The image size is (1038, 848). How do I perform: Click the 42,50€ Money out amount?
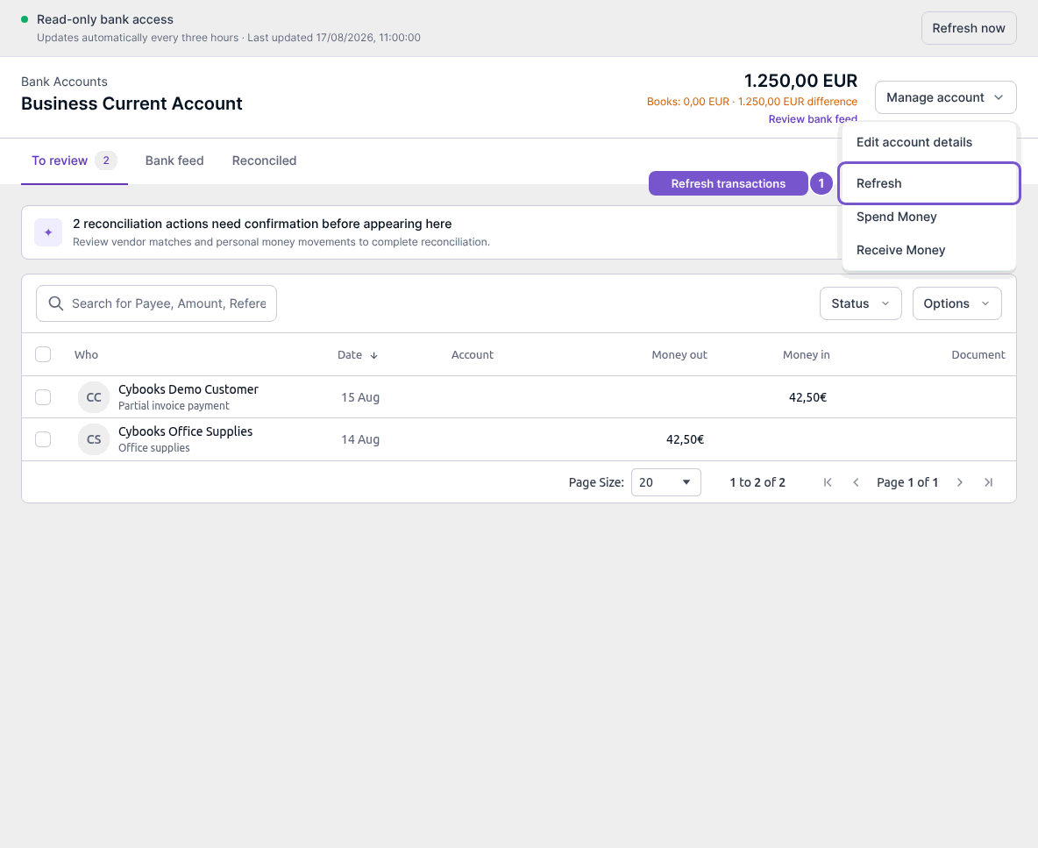click(x=686, y=439)
